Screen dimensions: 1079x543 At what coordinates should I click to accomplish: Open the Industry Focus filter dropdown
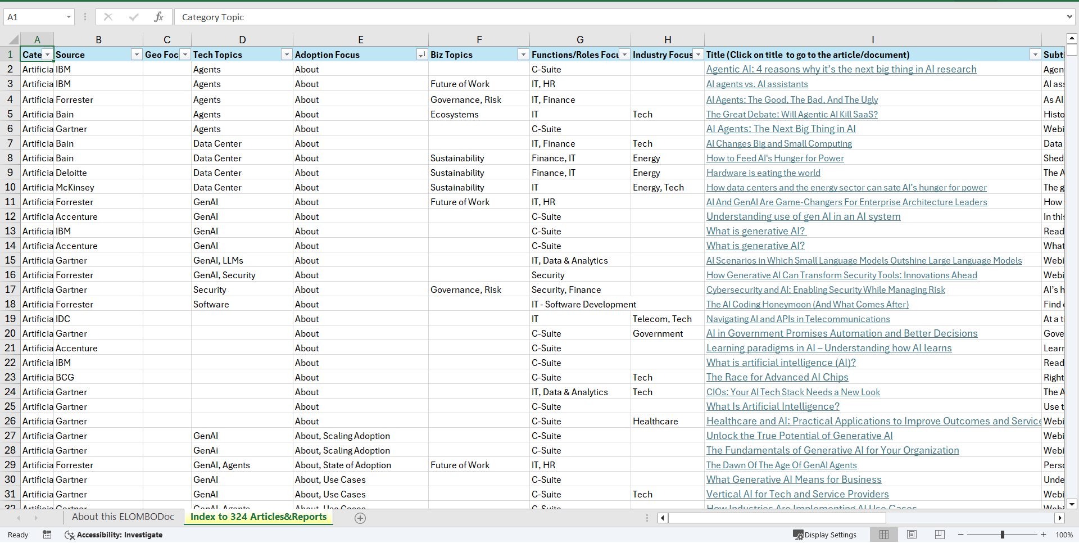tap(698, 55)
